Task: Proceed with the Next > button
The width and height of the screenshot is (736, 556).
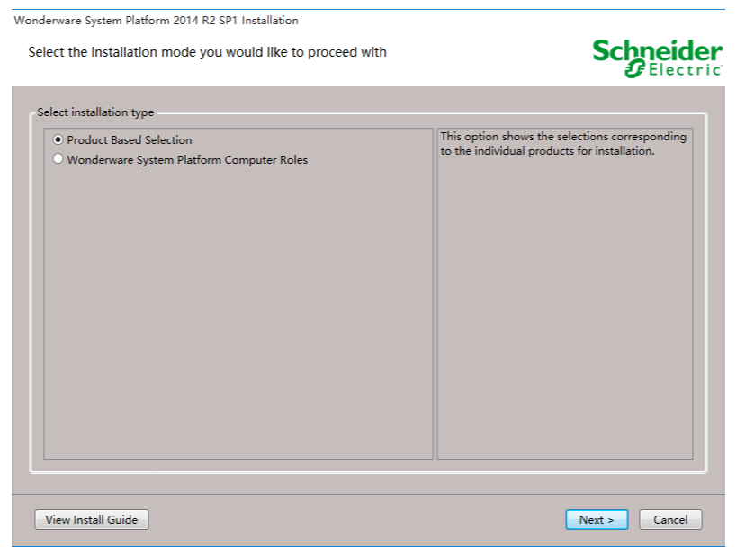Action: pos(597,519)
